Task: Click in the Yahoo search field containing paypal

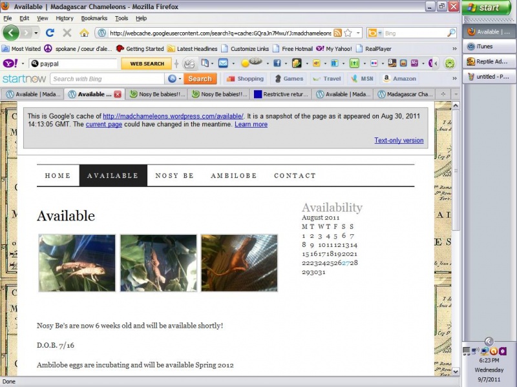Action: click(73, 63)
